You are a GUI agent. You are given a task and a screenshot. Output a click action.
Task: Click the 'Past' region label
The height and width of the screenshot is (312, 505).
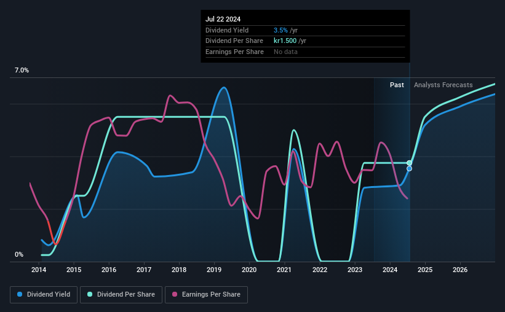(397, 85)
